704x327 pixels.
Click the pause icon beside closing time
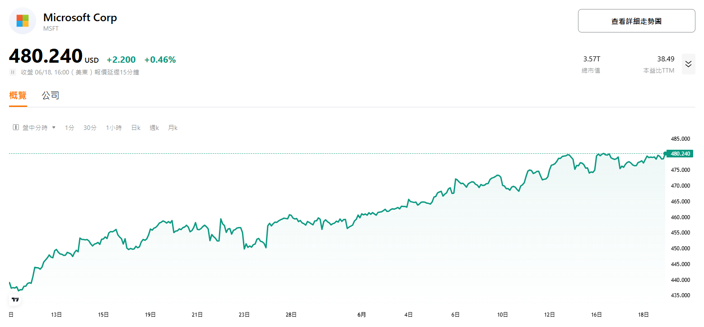(x=13, y=72)
